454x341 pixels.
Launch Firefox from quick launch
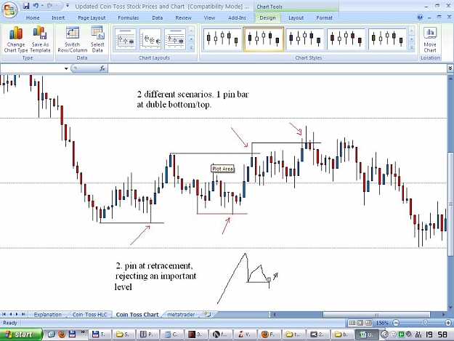(x=62, y=334)
